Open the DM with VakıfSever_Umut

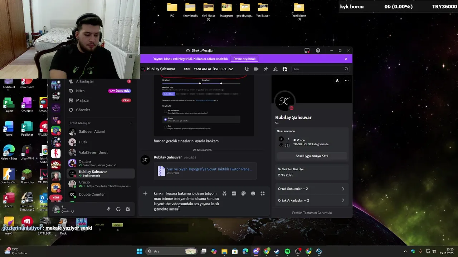click(x=101, y=152)
